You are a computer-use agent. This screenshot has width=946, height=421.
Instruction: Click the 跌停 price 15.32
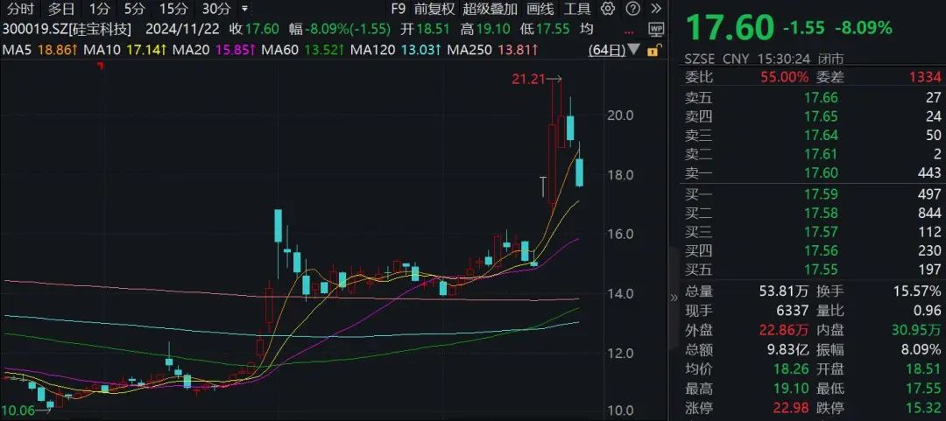pyautogui.click(x=926, y=407)
